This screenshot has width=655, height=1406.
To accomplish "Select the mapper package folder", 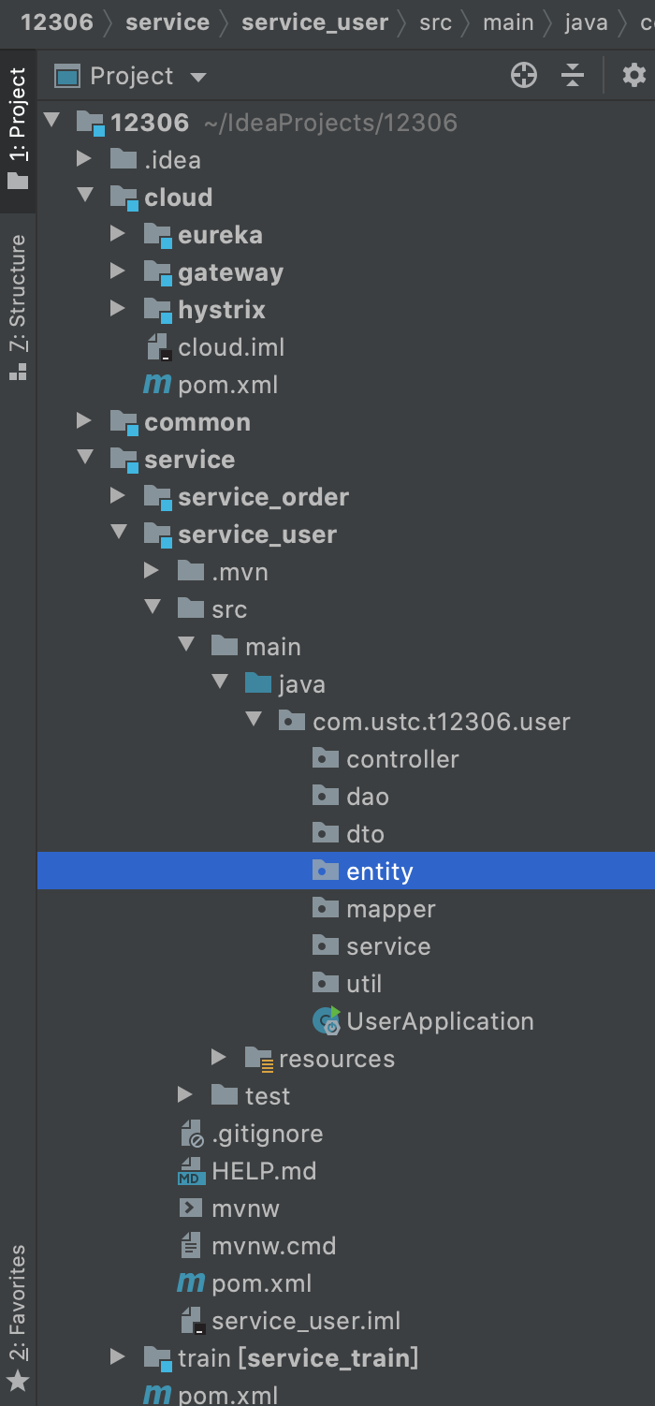I will [390, 909].
